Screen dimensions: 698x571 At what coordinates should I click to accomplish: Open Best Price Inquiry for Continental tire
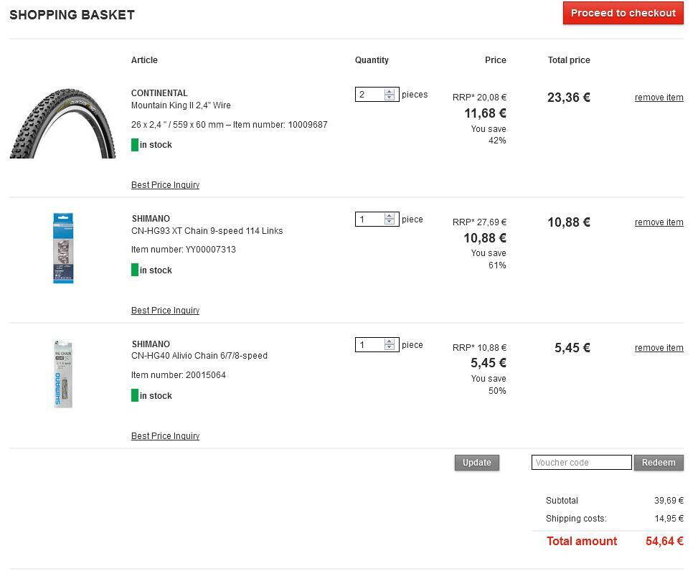click(x=165, y=185)
